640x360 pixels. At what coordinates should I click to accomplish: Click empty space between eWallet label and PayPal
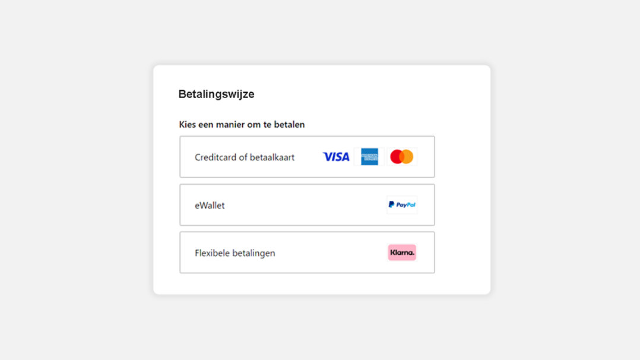[x=306, y=205]
